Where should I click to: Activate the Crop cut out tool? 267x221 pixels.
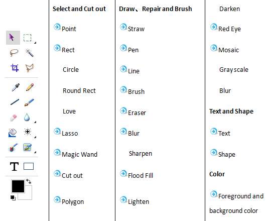tap(15, 68)
